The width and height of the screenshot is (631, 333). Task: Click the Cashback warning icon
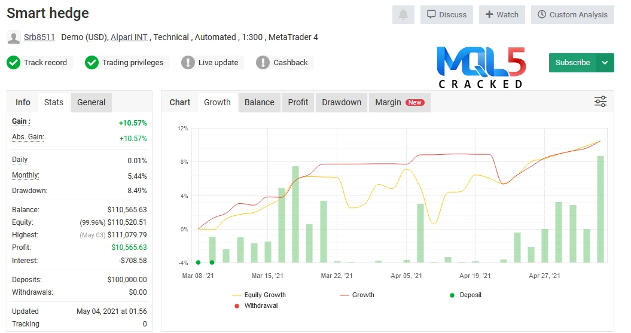click(263, 63)
